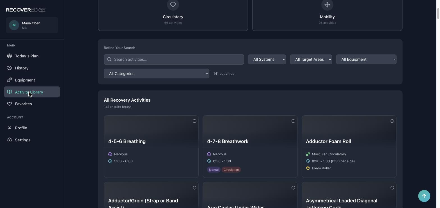Open the All Systems dropdown
440x208 pixels.
point(267,59)
